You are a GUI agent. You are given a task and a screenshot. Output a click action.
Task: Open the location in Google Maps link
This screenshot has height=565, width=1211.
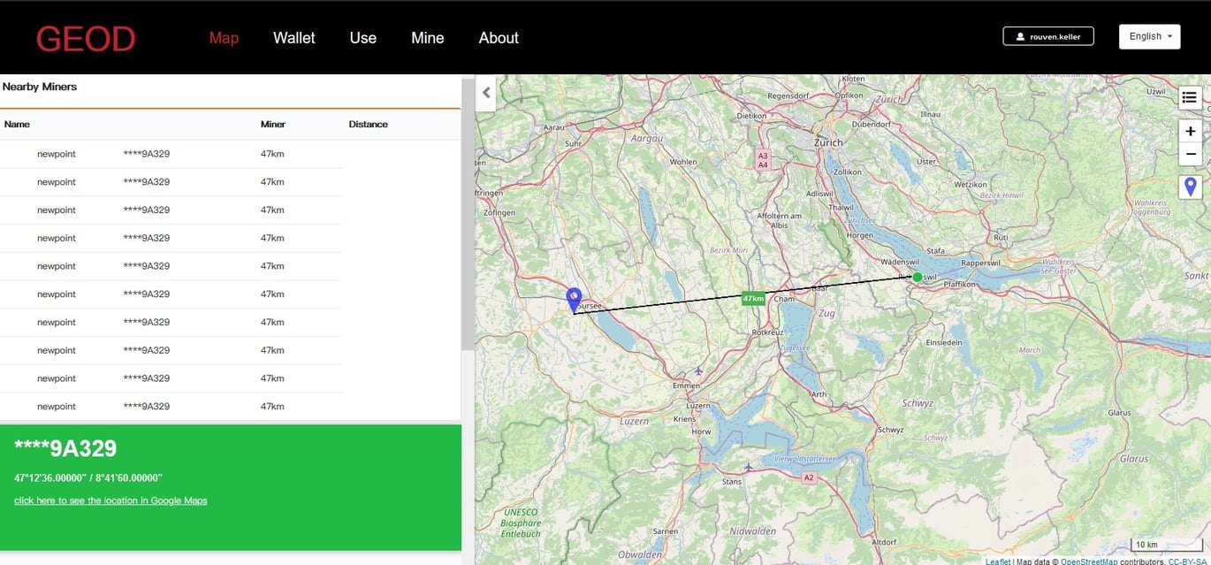point(110,500)
